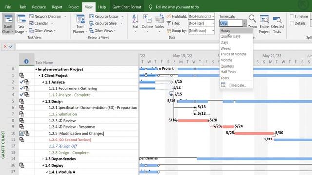Viewport: 312px width, 175px height.
Task: Open the Task Usage view
Action: pyautogui.click(x=20, y=23)
